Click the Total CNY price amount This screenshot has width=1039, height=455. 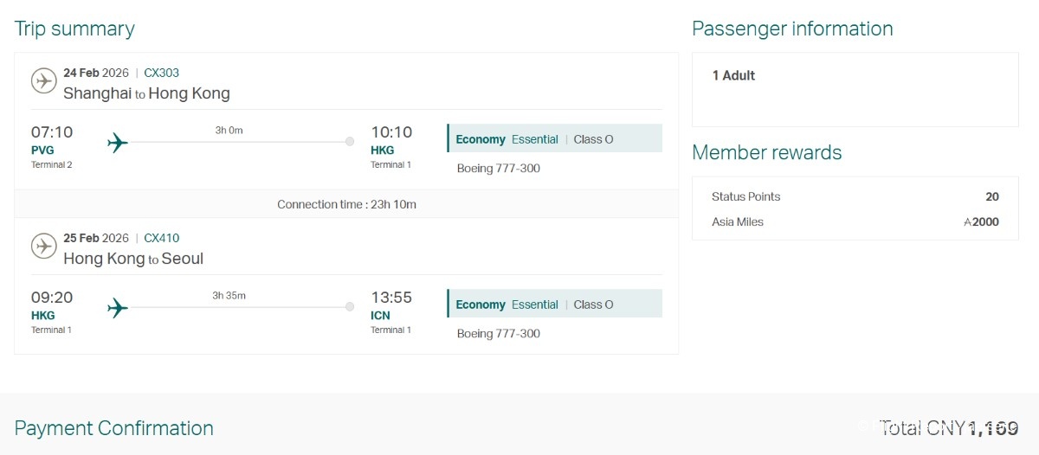tap(950, 427)
